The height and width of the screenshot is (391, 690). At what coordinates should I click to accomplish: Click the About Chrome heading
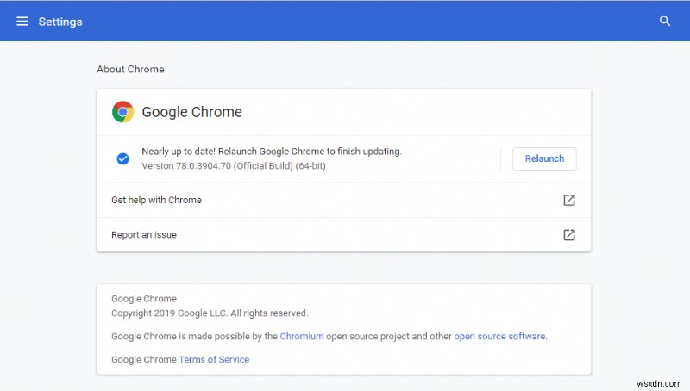[x=131, y=69]
